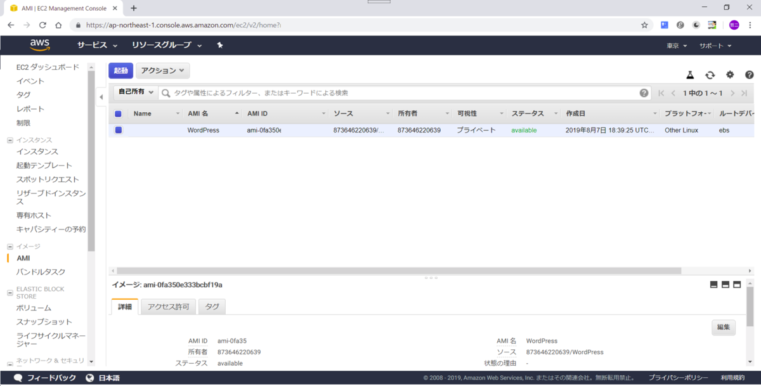Screen dimensions: 761x386
Task: Open preferences via the gear icon
Action: (x=729, y=74)
